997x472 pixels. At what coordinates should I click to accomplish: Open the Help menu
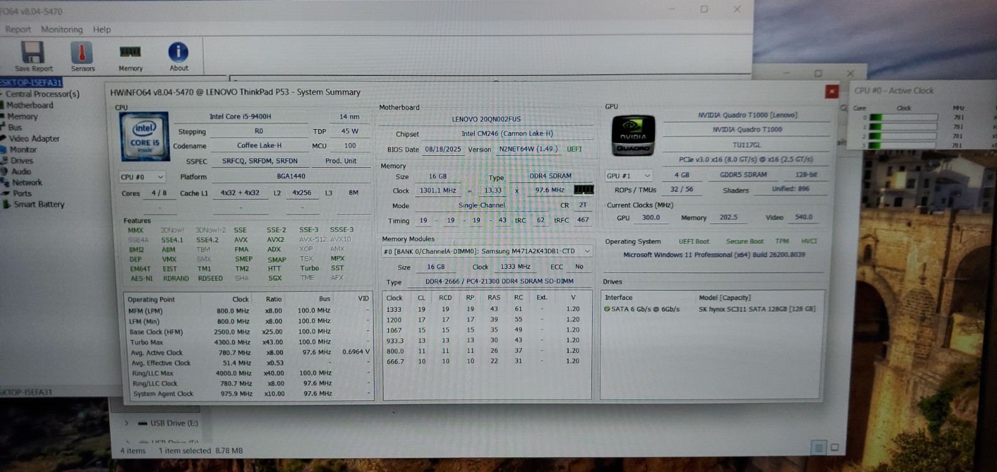tap(102, 29)
